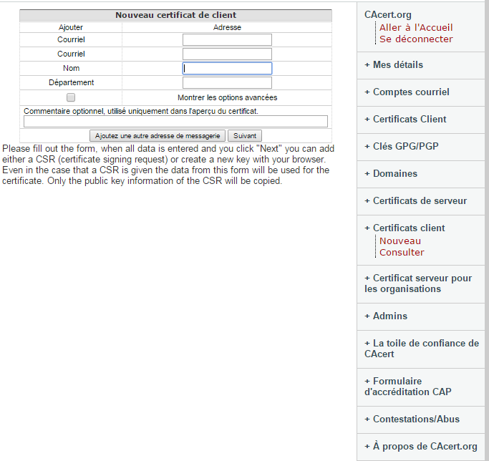This screenshot has width=489, height=461.
Task: Expand the 'Clés GPG/PGP' section
Action: point(405,147)
